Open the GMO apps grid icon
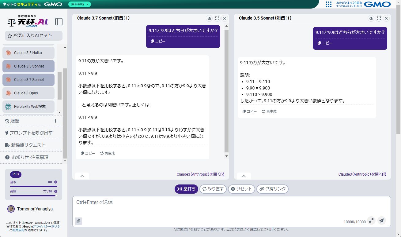This screenshot has width=401, height=237. click(x=329, y=5)
